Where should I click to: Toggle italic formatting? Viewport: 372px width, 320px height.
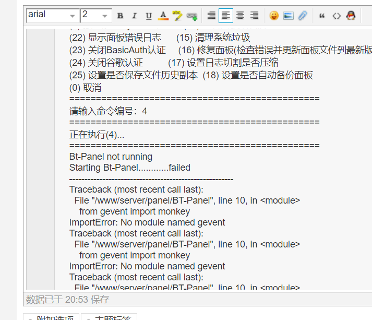135,16
